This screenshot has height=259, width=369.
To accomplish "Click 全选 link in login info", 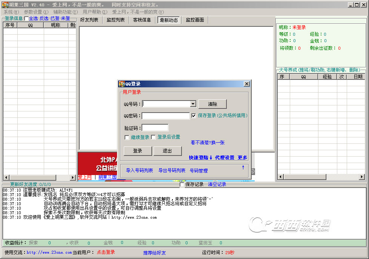I will 34,18.
